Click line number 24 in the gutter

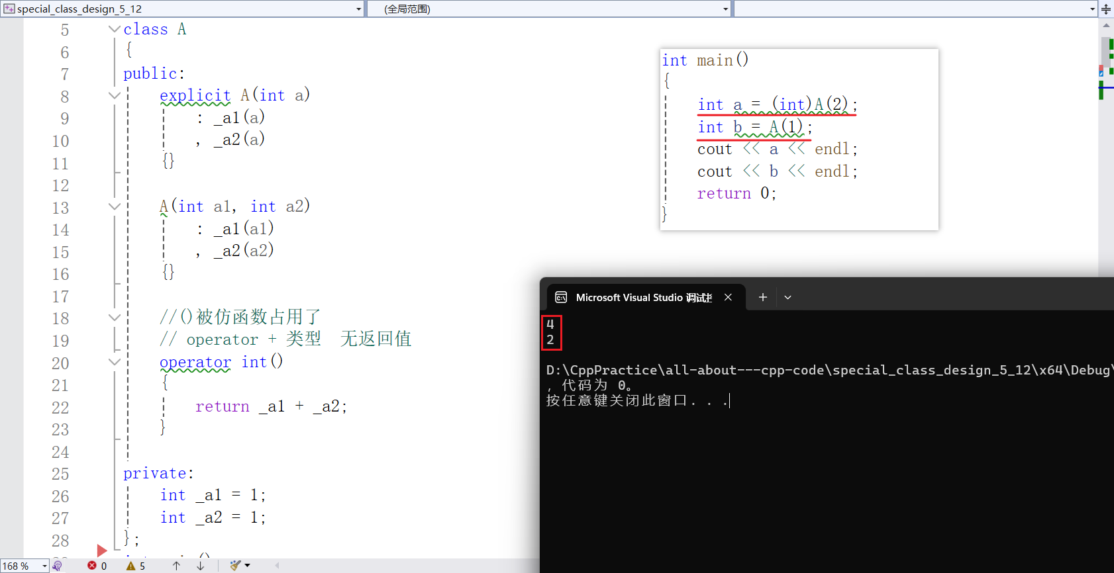60,452
